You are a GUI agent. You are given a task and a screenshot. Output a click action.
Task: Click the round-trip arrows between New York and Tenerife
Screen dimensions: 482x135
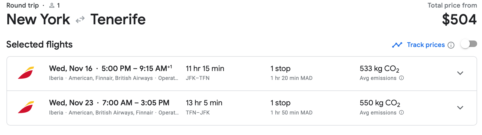click(80, 20)
